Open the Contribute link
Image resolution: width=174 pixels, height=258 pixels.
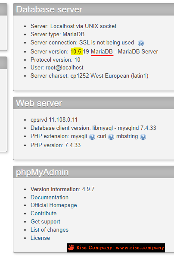[43, 213]
